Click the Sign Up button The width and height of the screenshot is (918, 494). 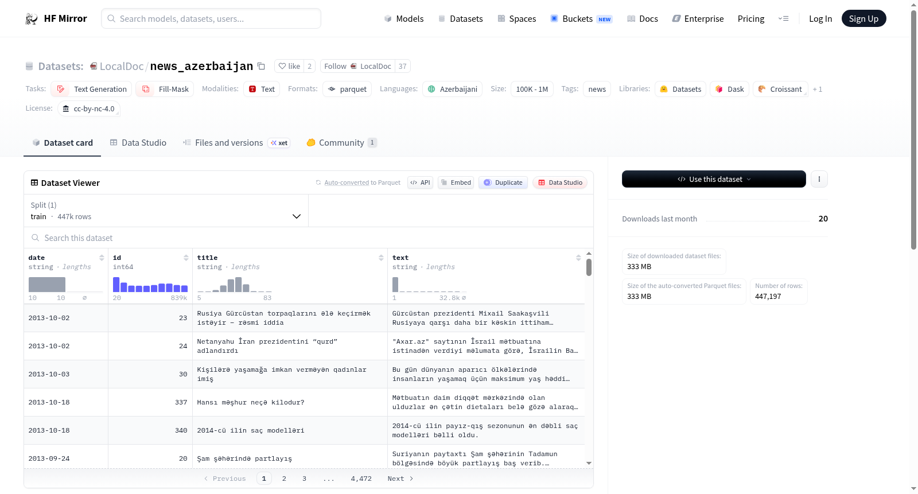(864, 18)
